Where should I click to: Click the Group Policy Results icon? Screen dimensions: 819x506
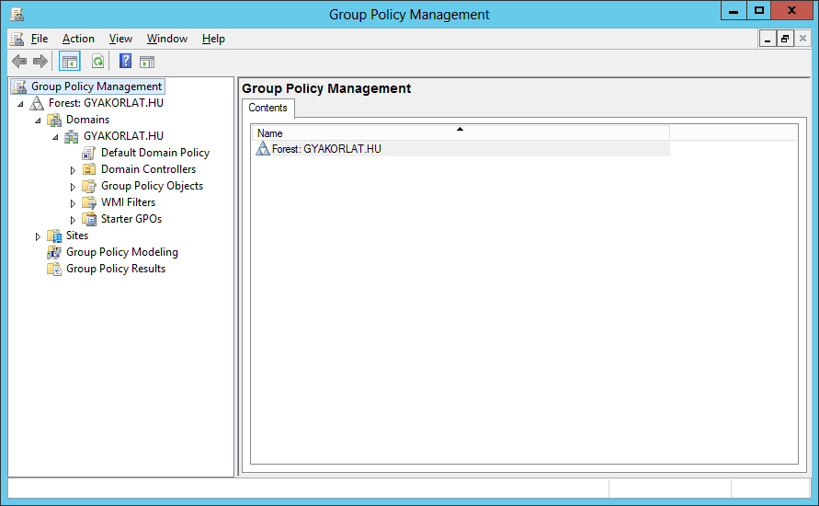point(54,269)
